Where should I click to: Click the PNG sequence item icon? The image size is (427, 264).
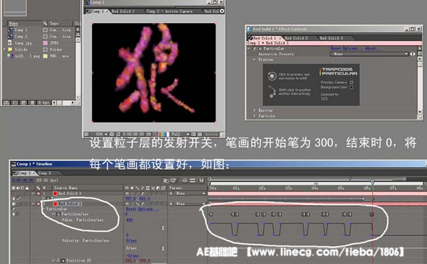pyautogui.click(x=10, y=56)
